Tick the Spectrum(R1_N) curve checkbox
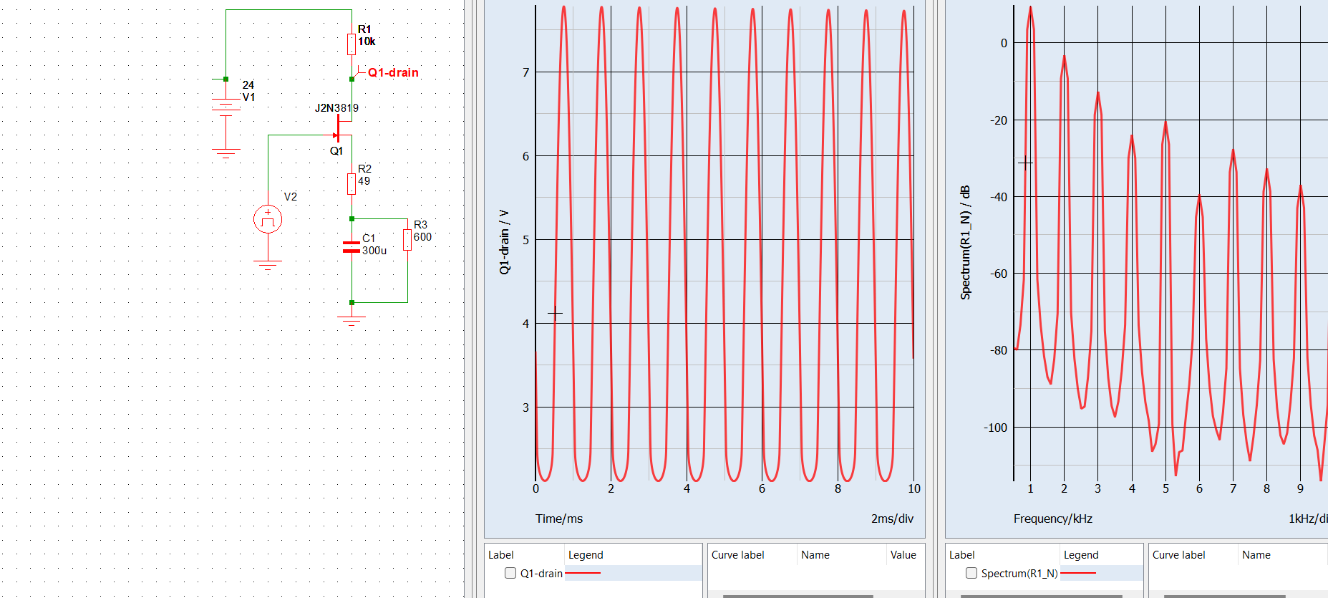The width and height of the screenshot is (1328, 598). click(971, 573)
